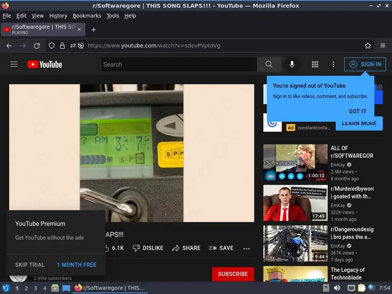Open the YouTube apps grid

pyautogui.click(x=315, y=64)
